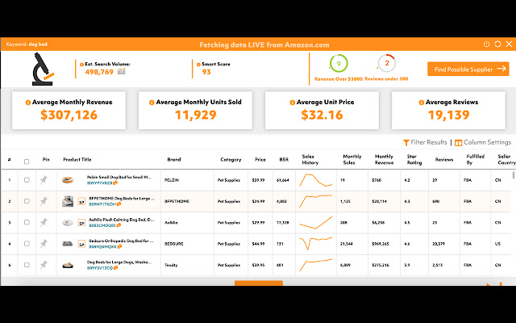
Task: Pin the BFPETHOME product row
Action: click(44, 201)
